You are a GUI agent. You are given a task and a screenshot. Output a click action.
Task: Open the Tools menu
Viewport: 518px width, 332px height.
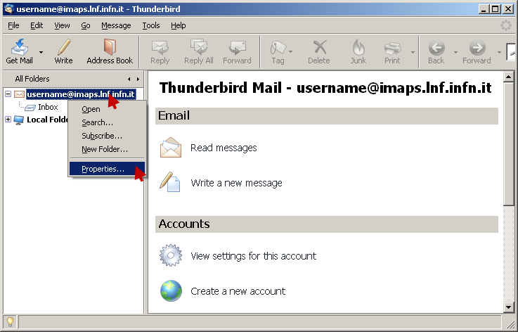click(x=151, y=25)
